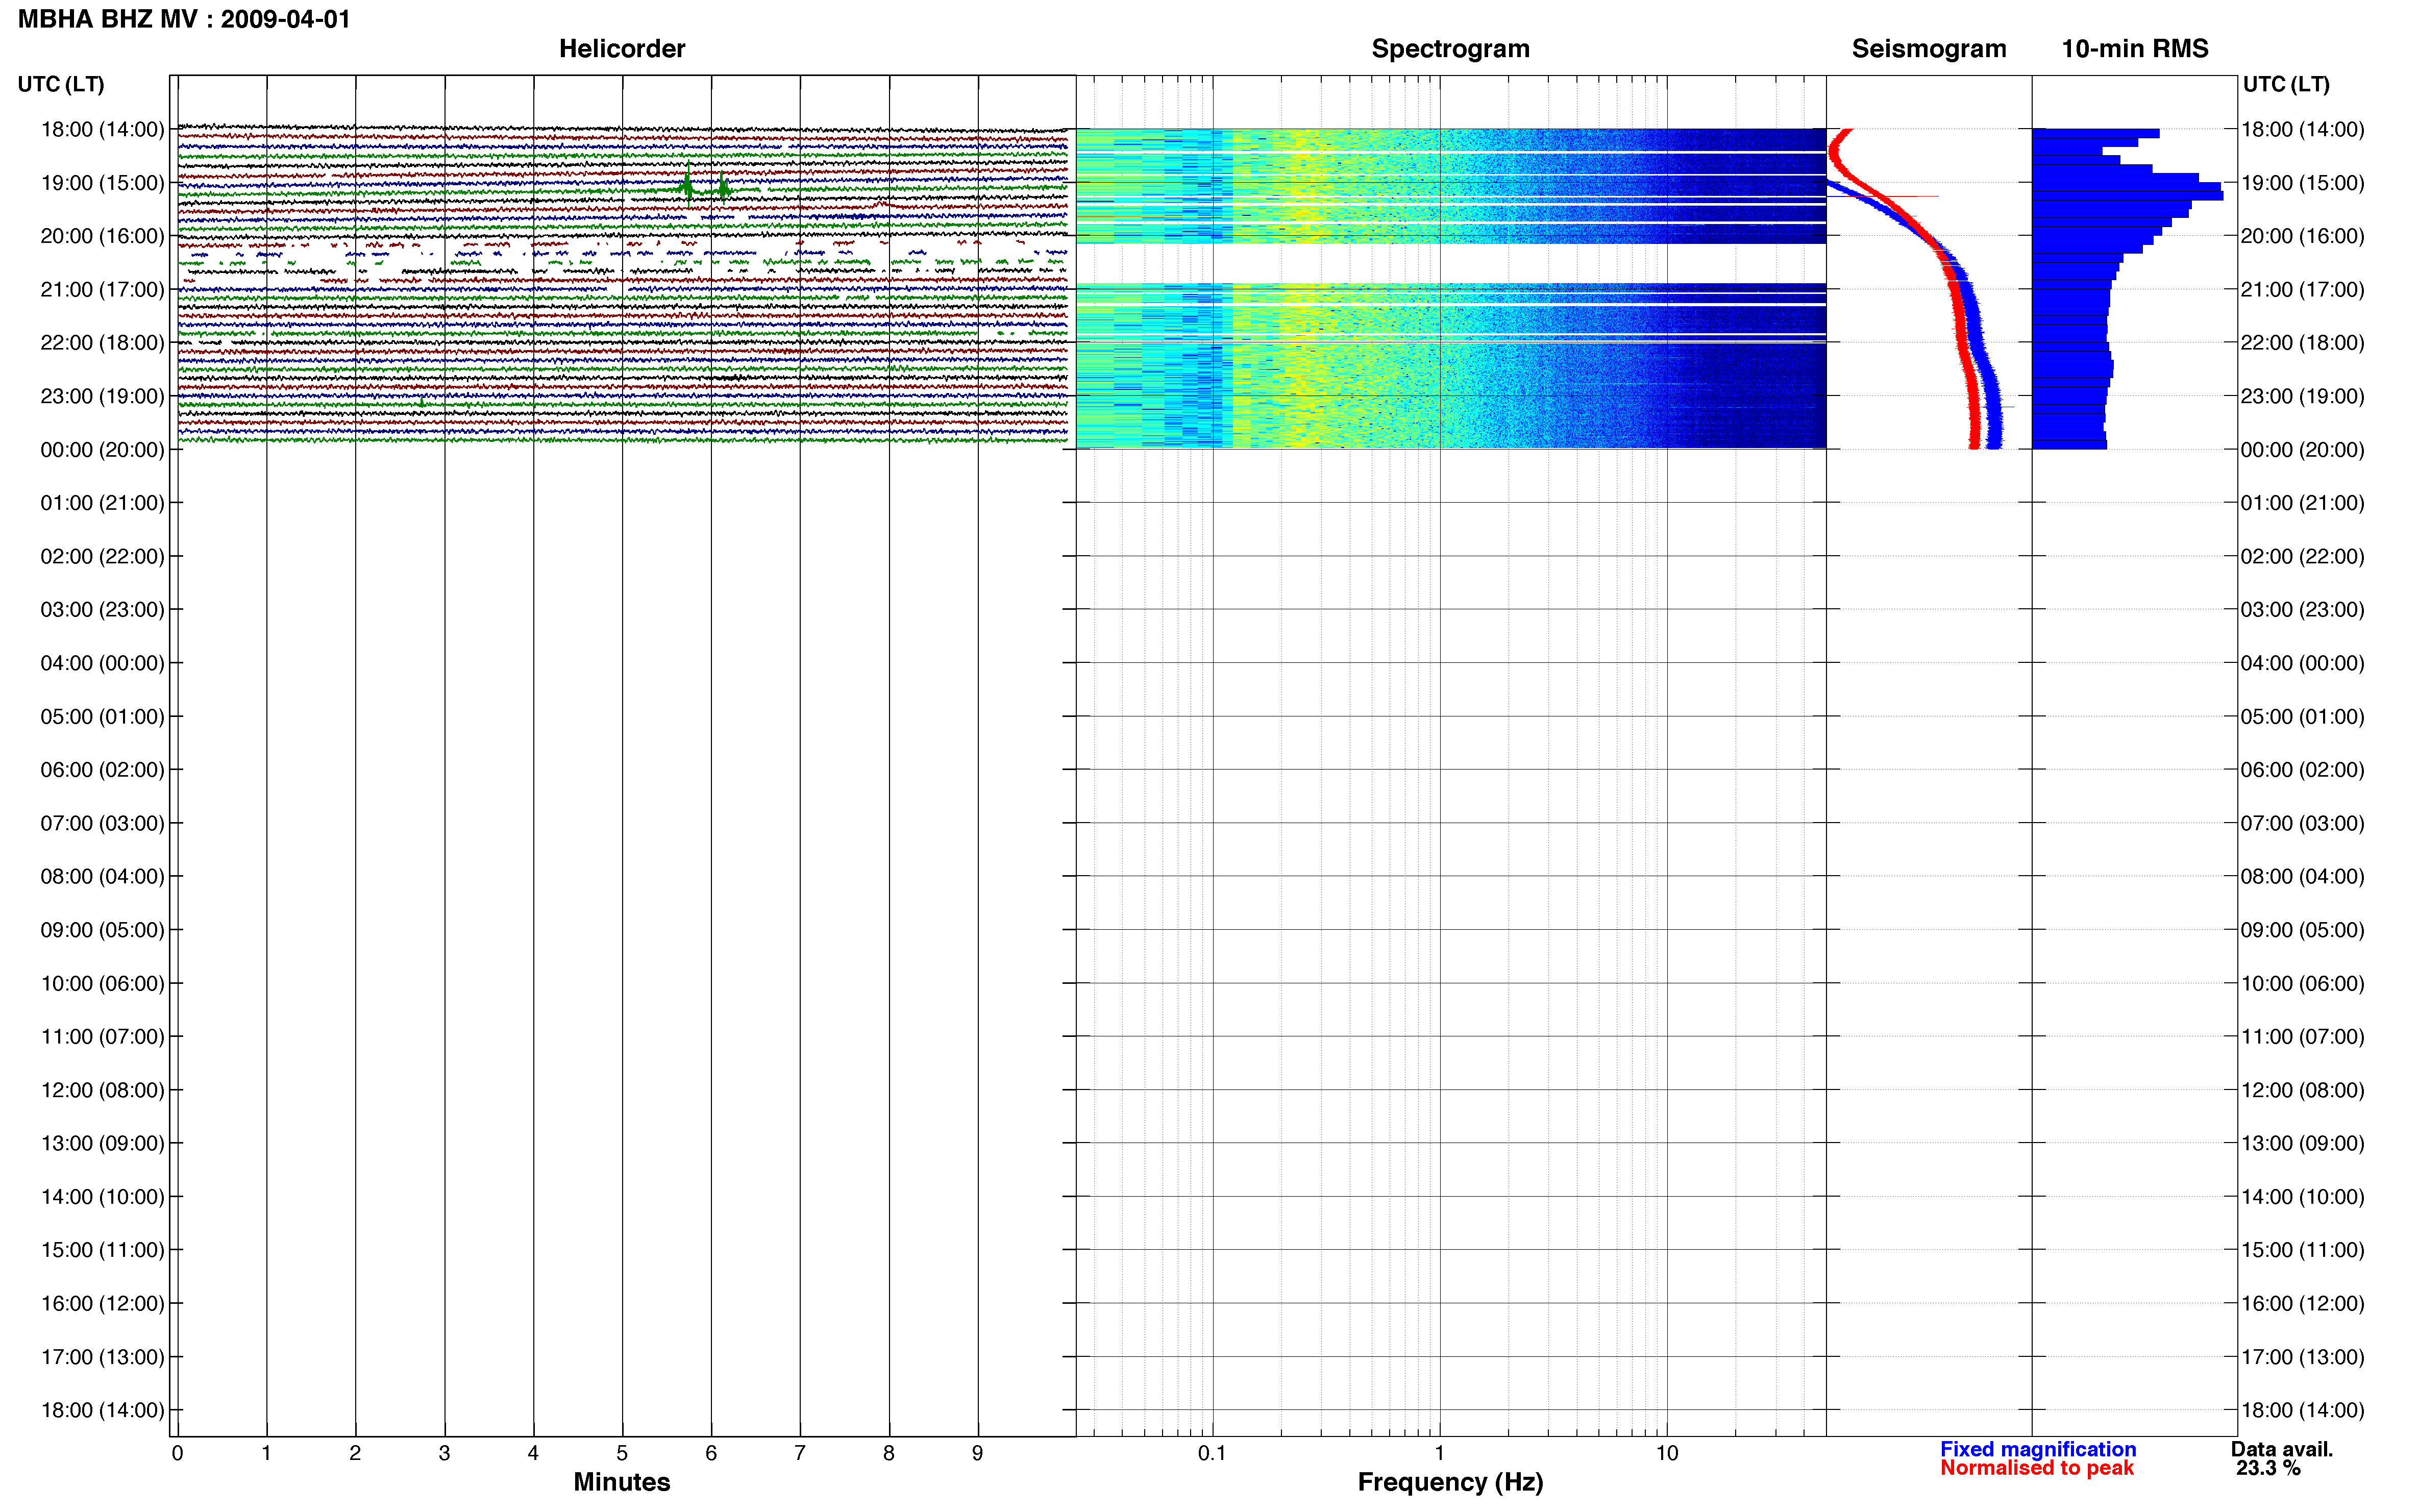This screenshot has height=1512, width=2419.
Task: Click the right '13:00 (09:00)' time label
Action: (2302, 1143)
